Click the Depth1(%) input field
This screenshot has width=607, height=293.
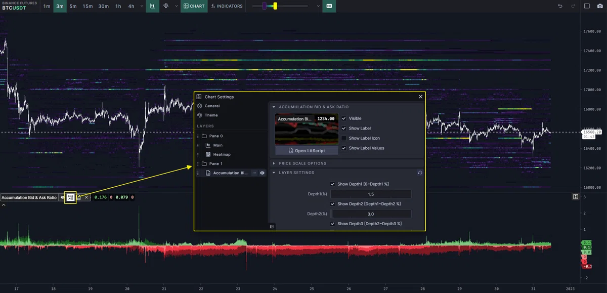point(371,194)
